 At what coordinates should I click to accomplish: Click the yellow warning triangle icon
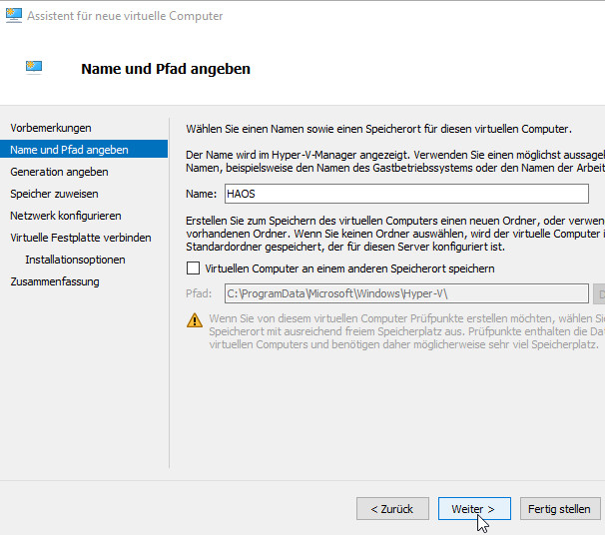[x=195, y=320]
